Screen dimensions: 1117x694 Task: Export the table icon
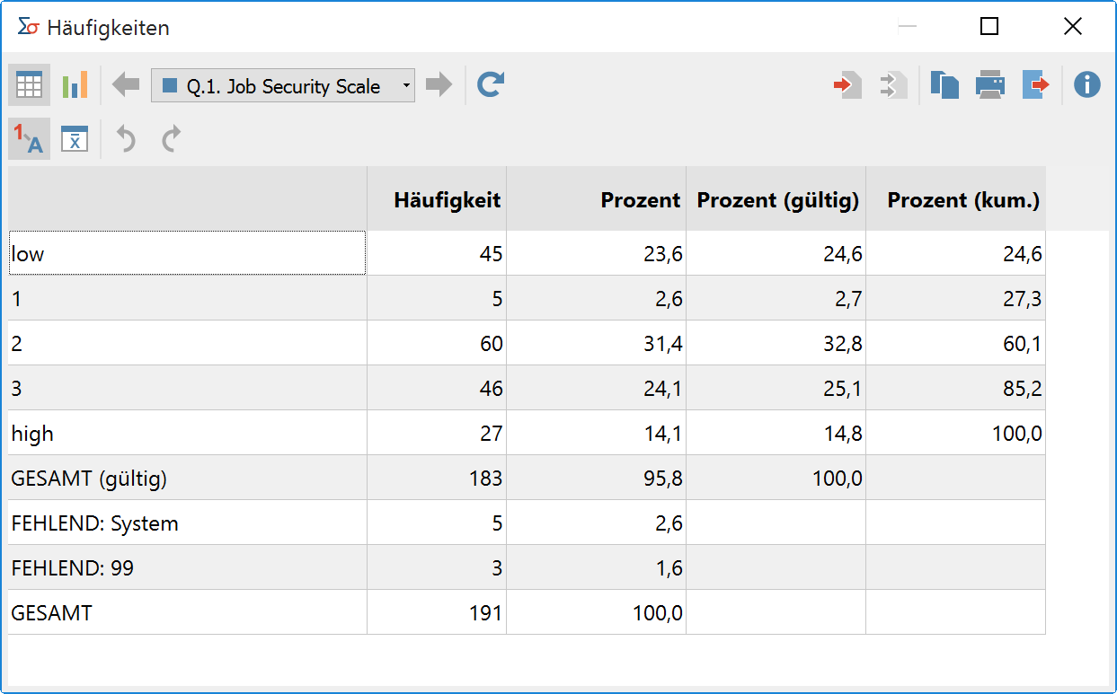1036,85
